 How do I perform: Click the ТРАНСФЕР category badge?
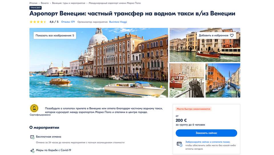tap(35, 8)
